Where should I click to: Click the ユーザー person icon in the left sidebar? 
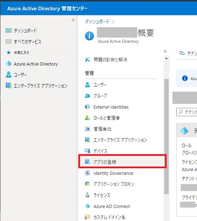click(8, 75)
